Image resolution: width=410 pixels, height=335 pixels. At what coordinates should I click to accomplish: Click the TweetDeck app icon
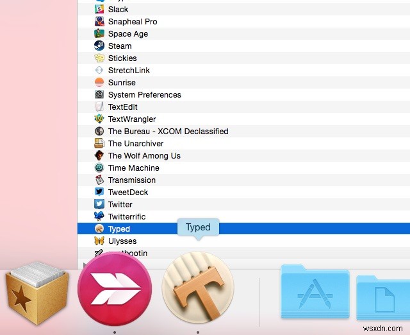tap(99, 193)
